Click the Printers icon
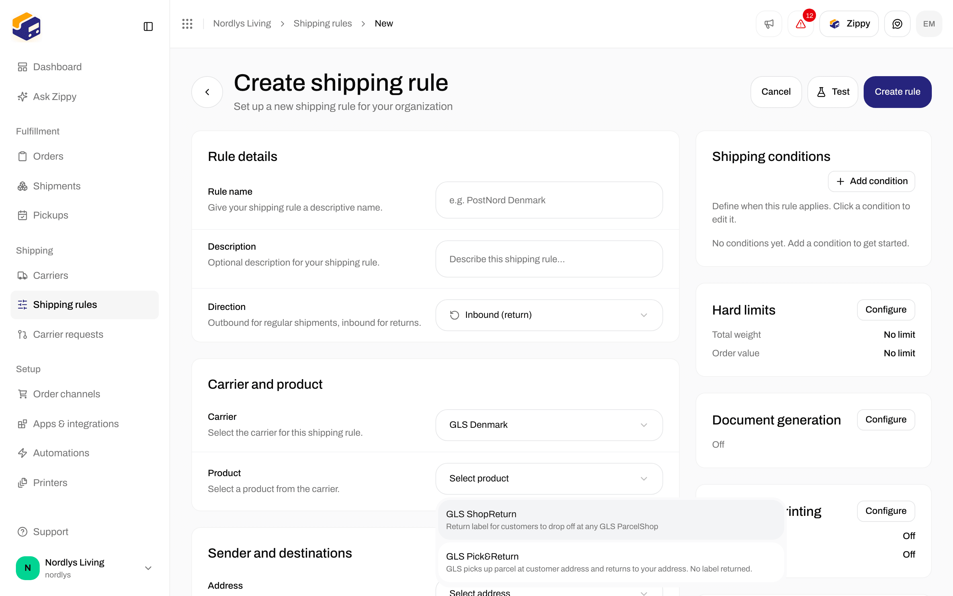953x596 pixels. click(x=23, y=483)
